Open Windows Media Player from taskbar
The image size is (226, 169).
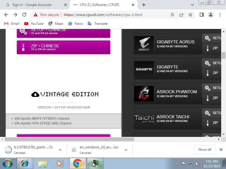(60, 164)
